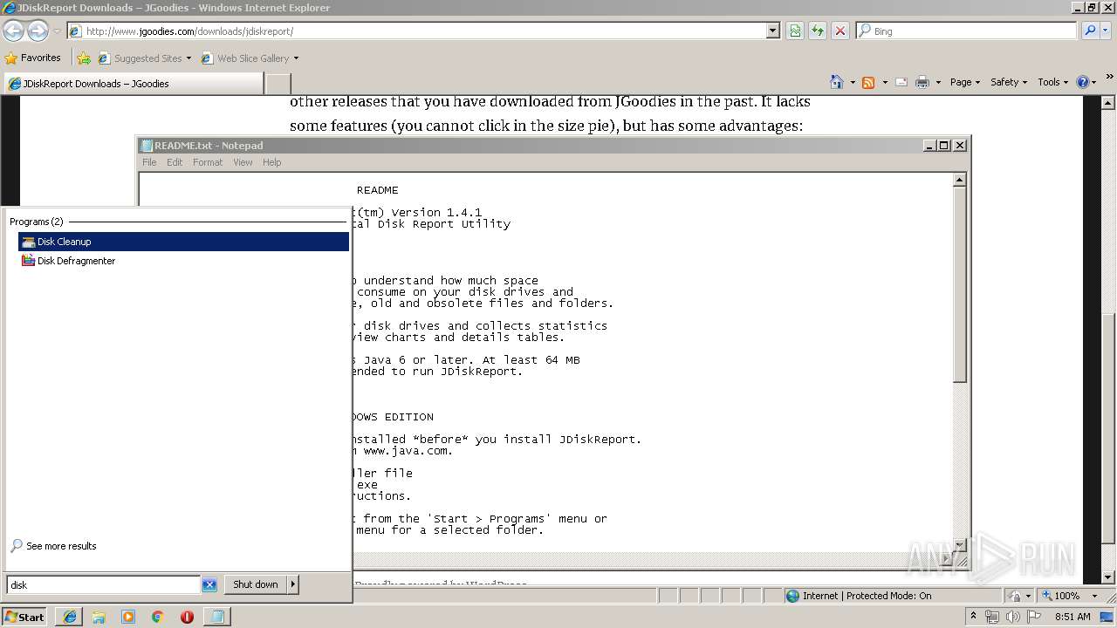Click the Notepad vertical scrollbar thumb
1117x628 pixels.
pyautogui.click(x=959, y=284)
